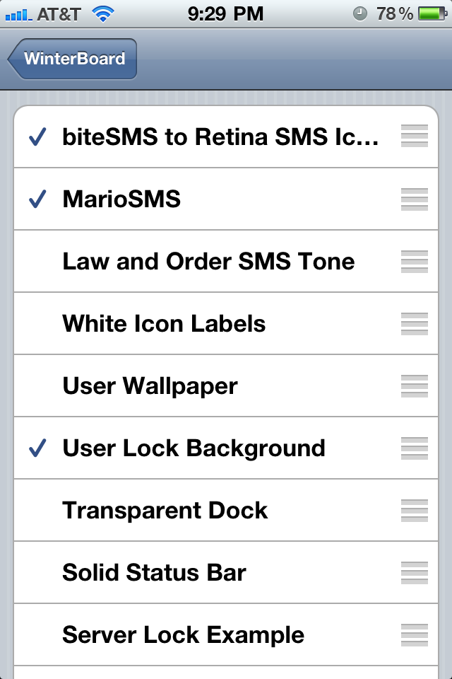Tap reorder handle beside User Lock Background

click(415, 448)
